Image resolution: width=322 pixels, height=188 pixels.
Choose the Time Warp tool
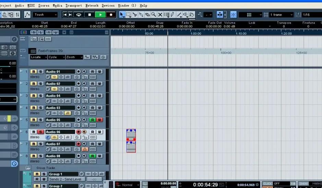[x=167, y=15]
